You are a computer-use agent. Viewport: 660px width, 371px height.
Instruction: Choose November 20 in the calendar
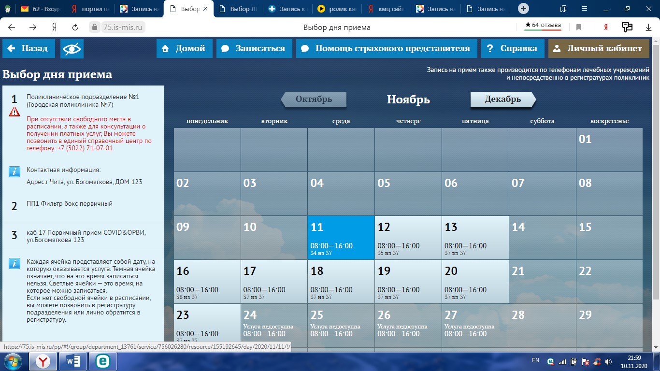[475, 282]
